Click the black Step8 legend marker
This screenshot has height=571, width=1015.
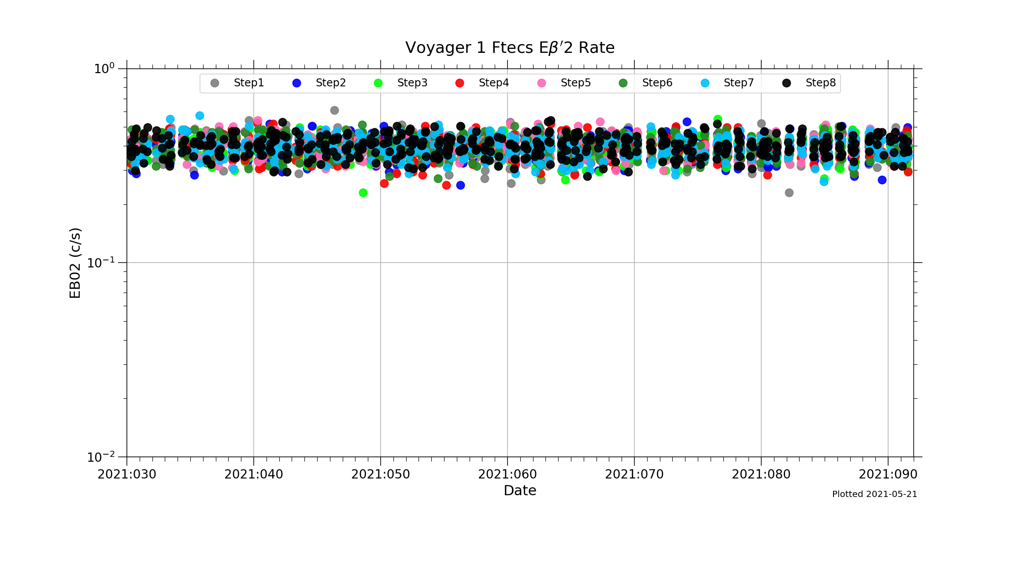click(786, 83)
